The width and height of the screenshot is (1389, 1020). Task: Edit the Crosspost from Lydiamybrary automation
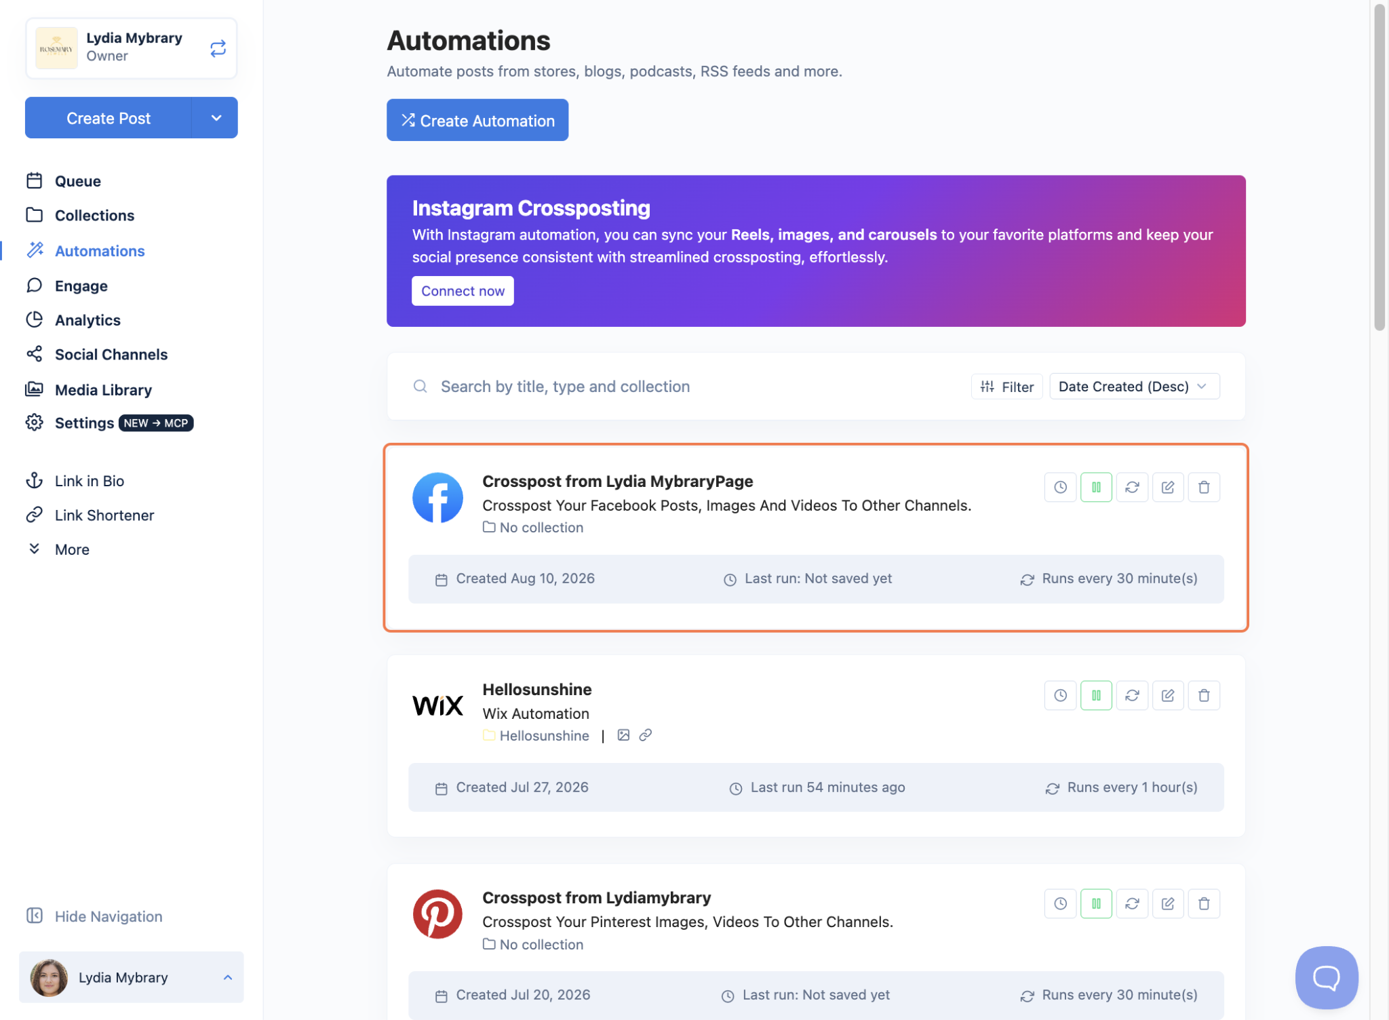coord(1168,903)
